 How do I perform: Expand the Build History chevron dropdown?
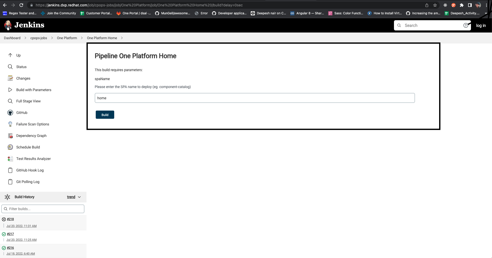[79, 197]
